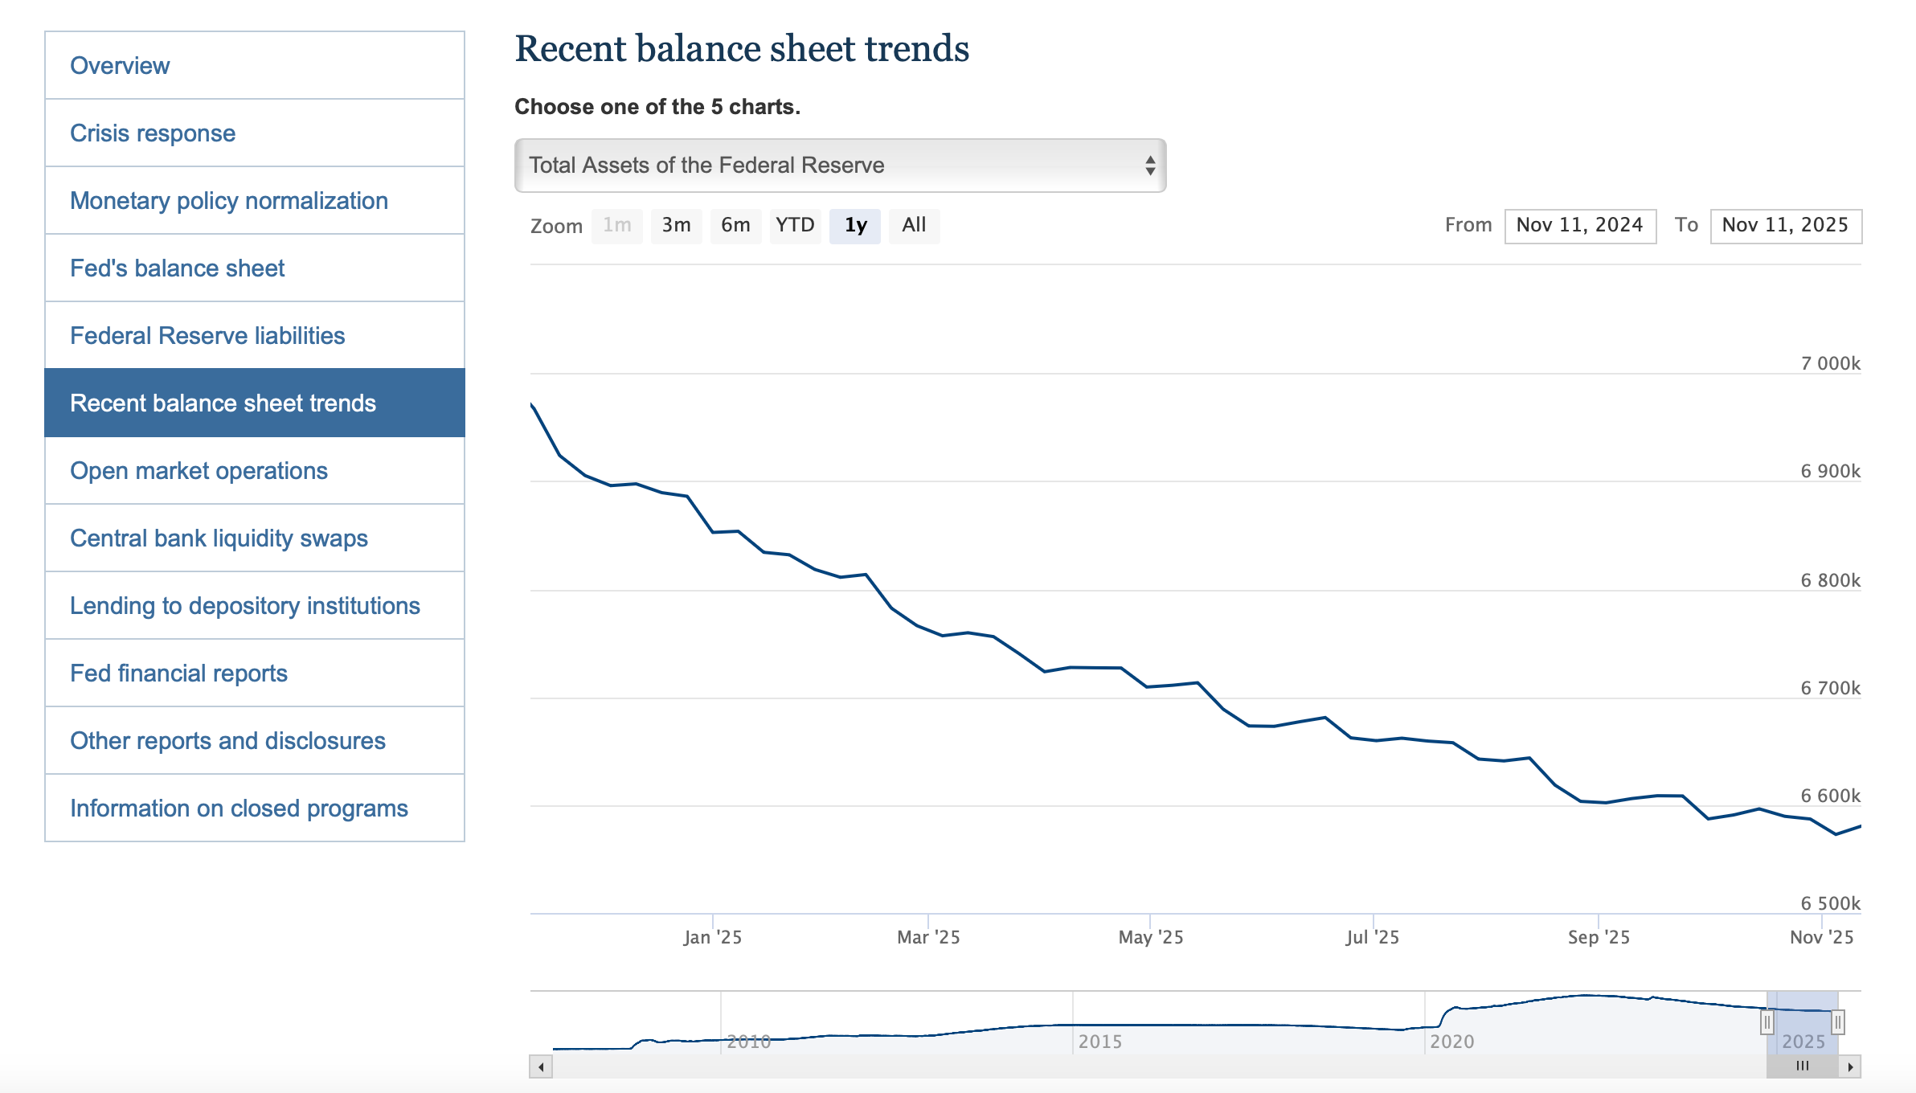
Task: Click the To date field
Action: 1786,226
